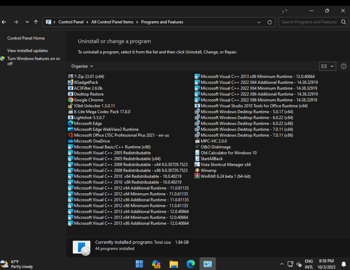
Task: Select Visual C++ 2022 X64 Additional Runtime
Action: (256, 82)
